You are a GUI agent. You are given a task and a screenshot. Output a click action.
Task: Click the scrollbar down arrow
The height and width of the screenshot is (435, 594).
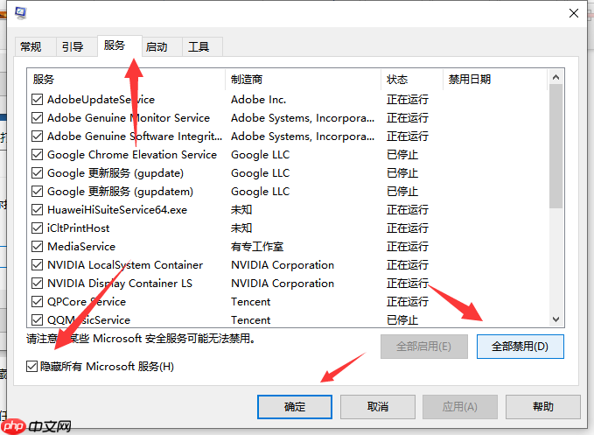coord(556,319)
